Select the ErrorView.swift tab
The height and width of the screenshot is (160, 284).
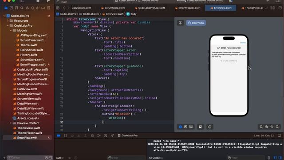tap(221, 8)
